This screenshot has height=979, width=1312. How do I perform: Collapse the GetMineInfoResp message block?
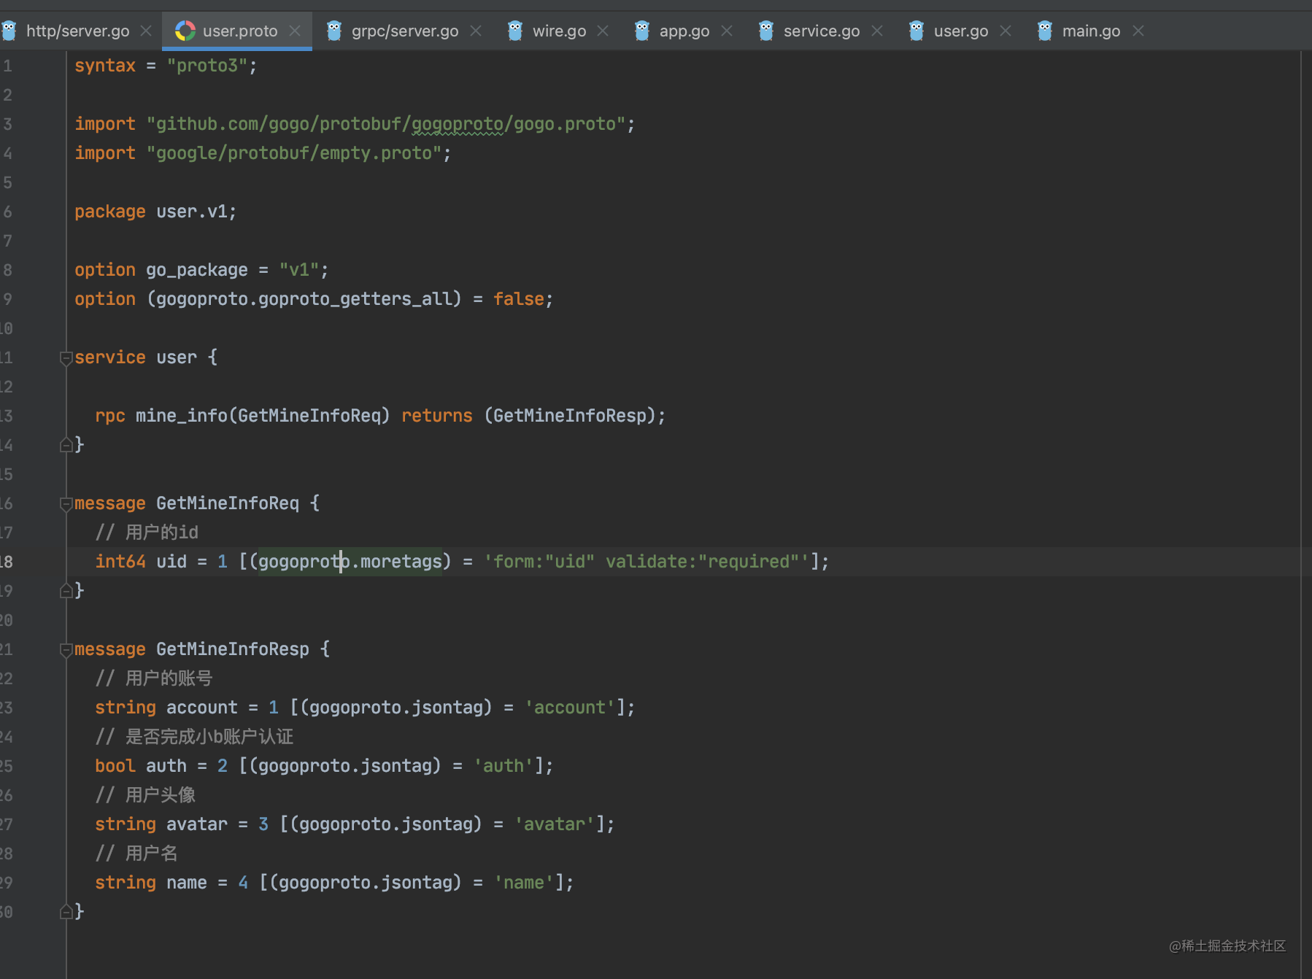coord(66,650)
